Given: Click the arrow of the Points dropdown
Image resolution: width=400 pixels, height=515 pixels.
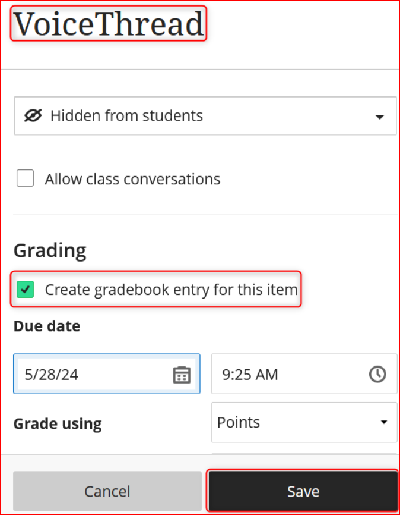Looking at the screenshot, I should pyautogui.click(x=384, y=422).
